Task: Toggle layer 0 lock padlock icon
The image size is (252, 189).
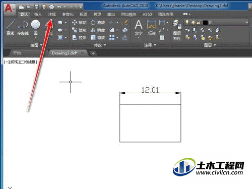Action: pyautogui.click(x=199, y=22)
